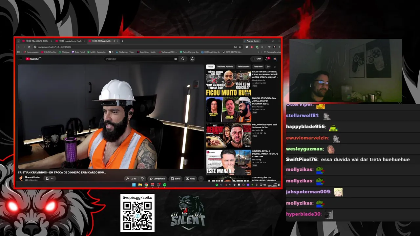The height and width of the screenshot is (236, 420).
Task: Open more actions three-dot menu under video
Action: [201, 179]
